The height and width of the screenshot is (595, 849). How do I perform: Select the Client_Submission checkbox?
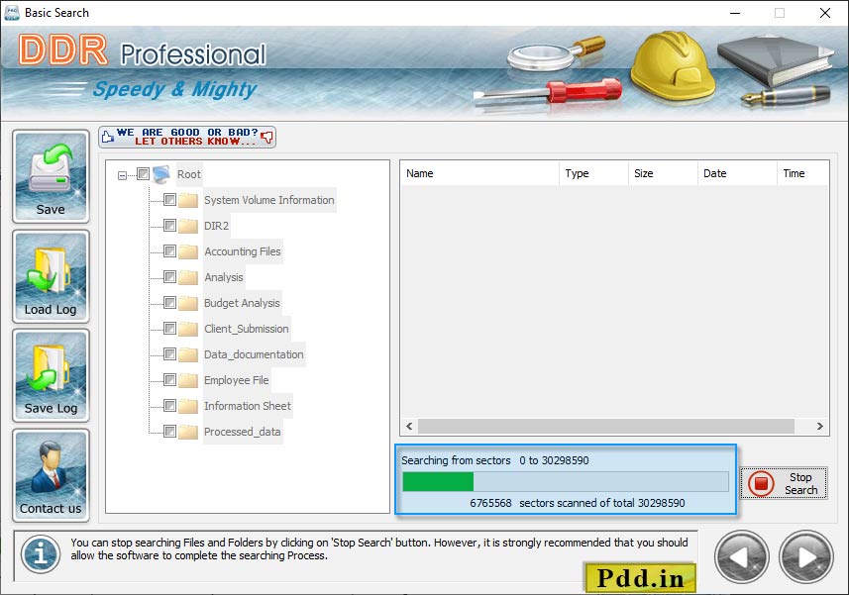pos(169,329)
